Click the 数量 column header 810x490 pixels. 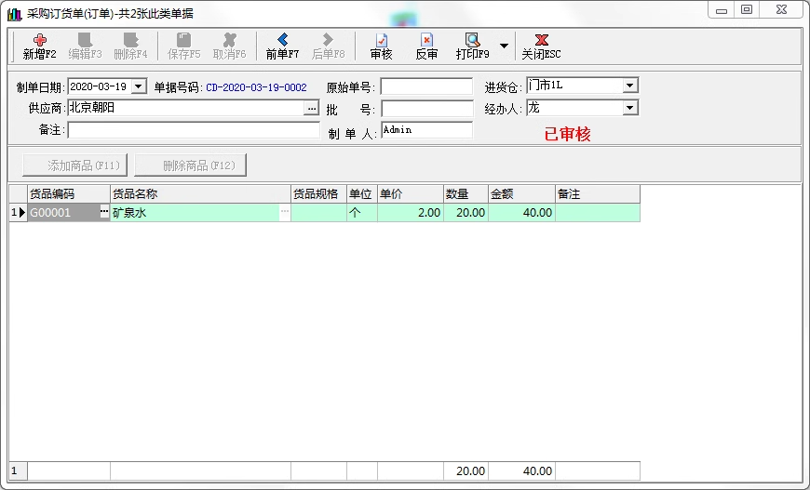click(466, 194)
